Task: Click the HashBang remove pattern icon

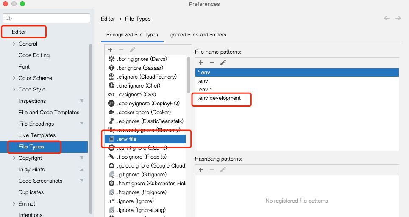Action: [212, 170]
